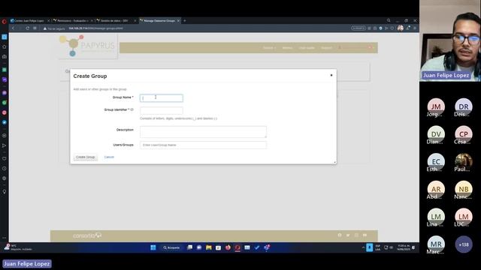The image size is (481, 270).
Task: Open a new browser tab
Action: click(x=185, y=20)
